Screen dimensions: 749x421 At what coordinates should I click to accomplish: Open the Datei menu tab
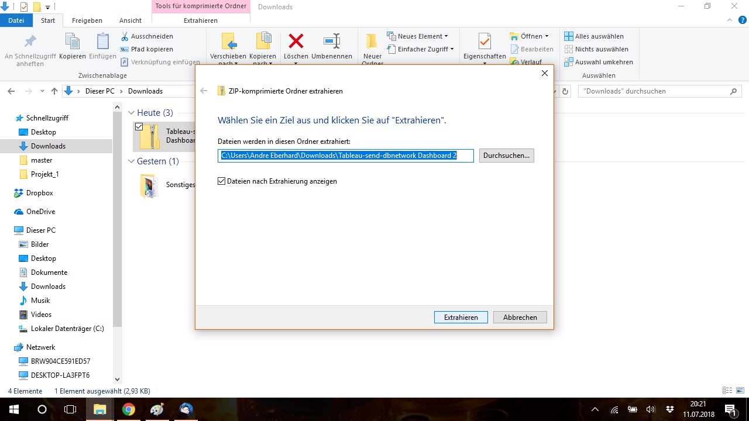pyautogui.click(x=16, y=20)
